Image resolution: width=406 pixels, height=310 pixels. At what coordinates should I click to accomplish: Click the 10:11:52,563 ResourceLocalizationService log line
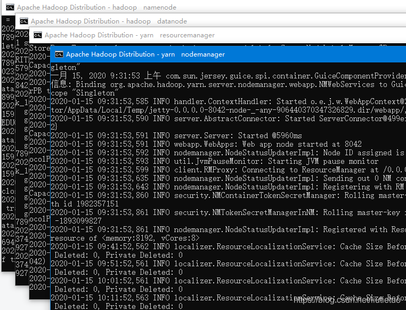click(229, 298)
